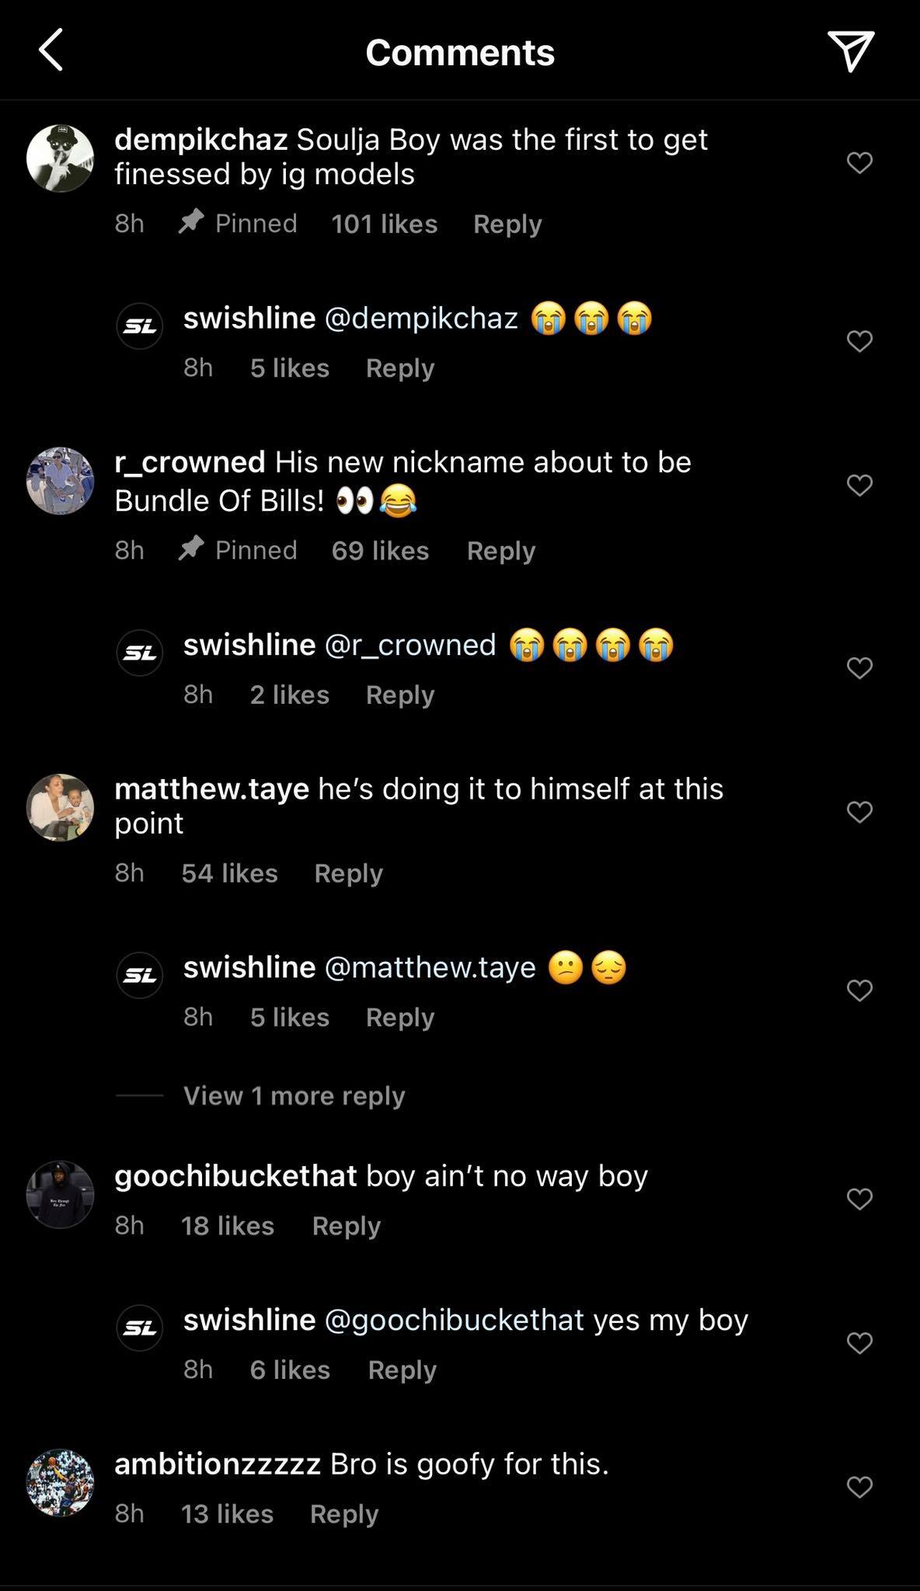This screenshot has height=1591, width=920.
Task: Heart goochibuckethat's 'boy ain't no way' comment
Action: [859, 1199]
